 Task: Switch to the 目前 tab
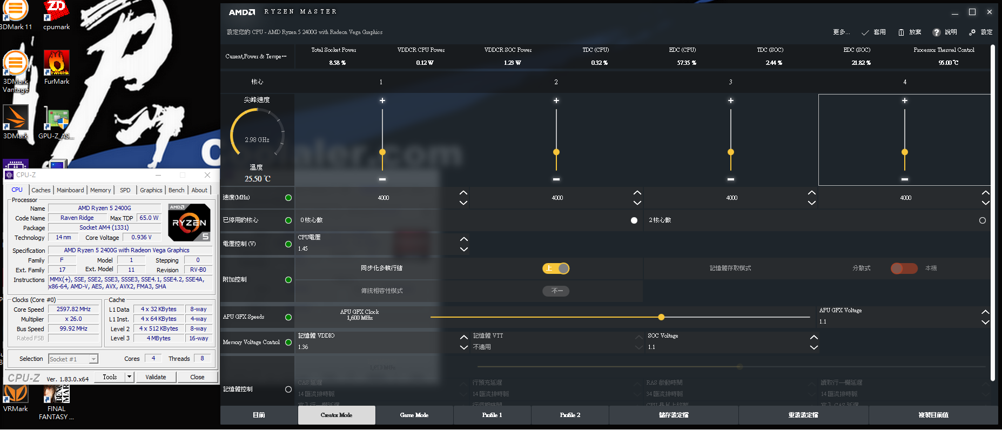click(259, 415)
